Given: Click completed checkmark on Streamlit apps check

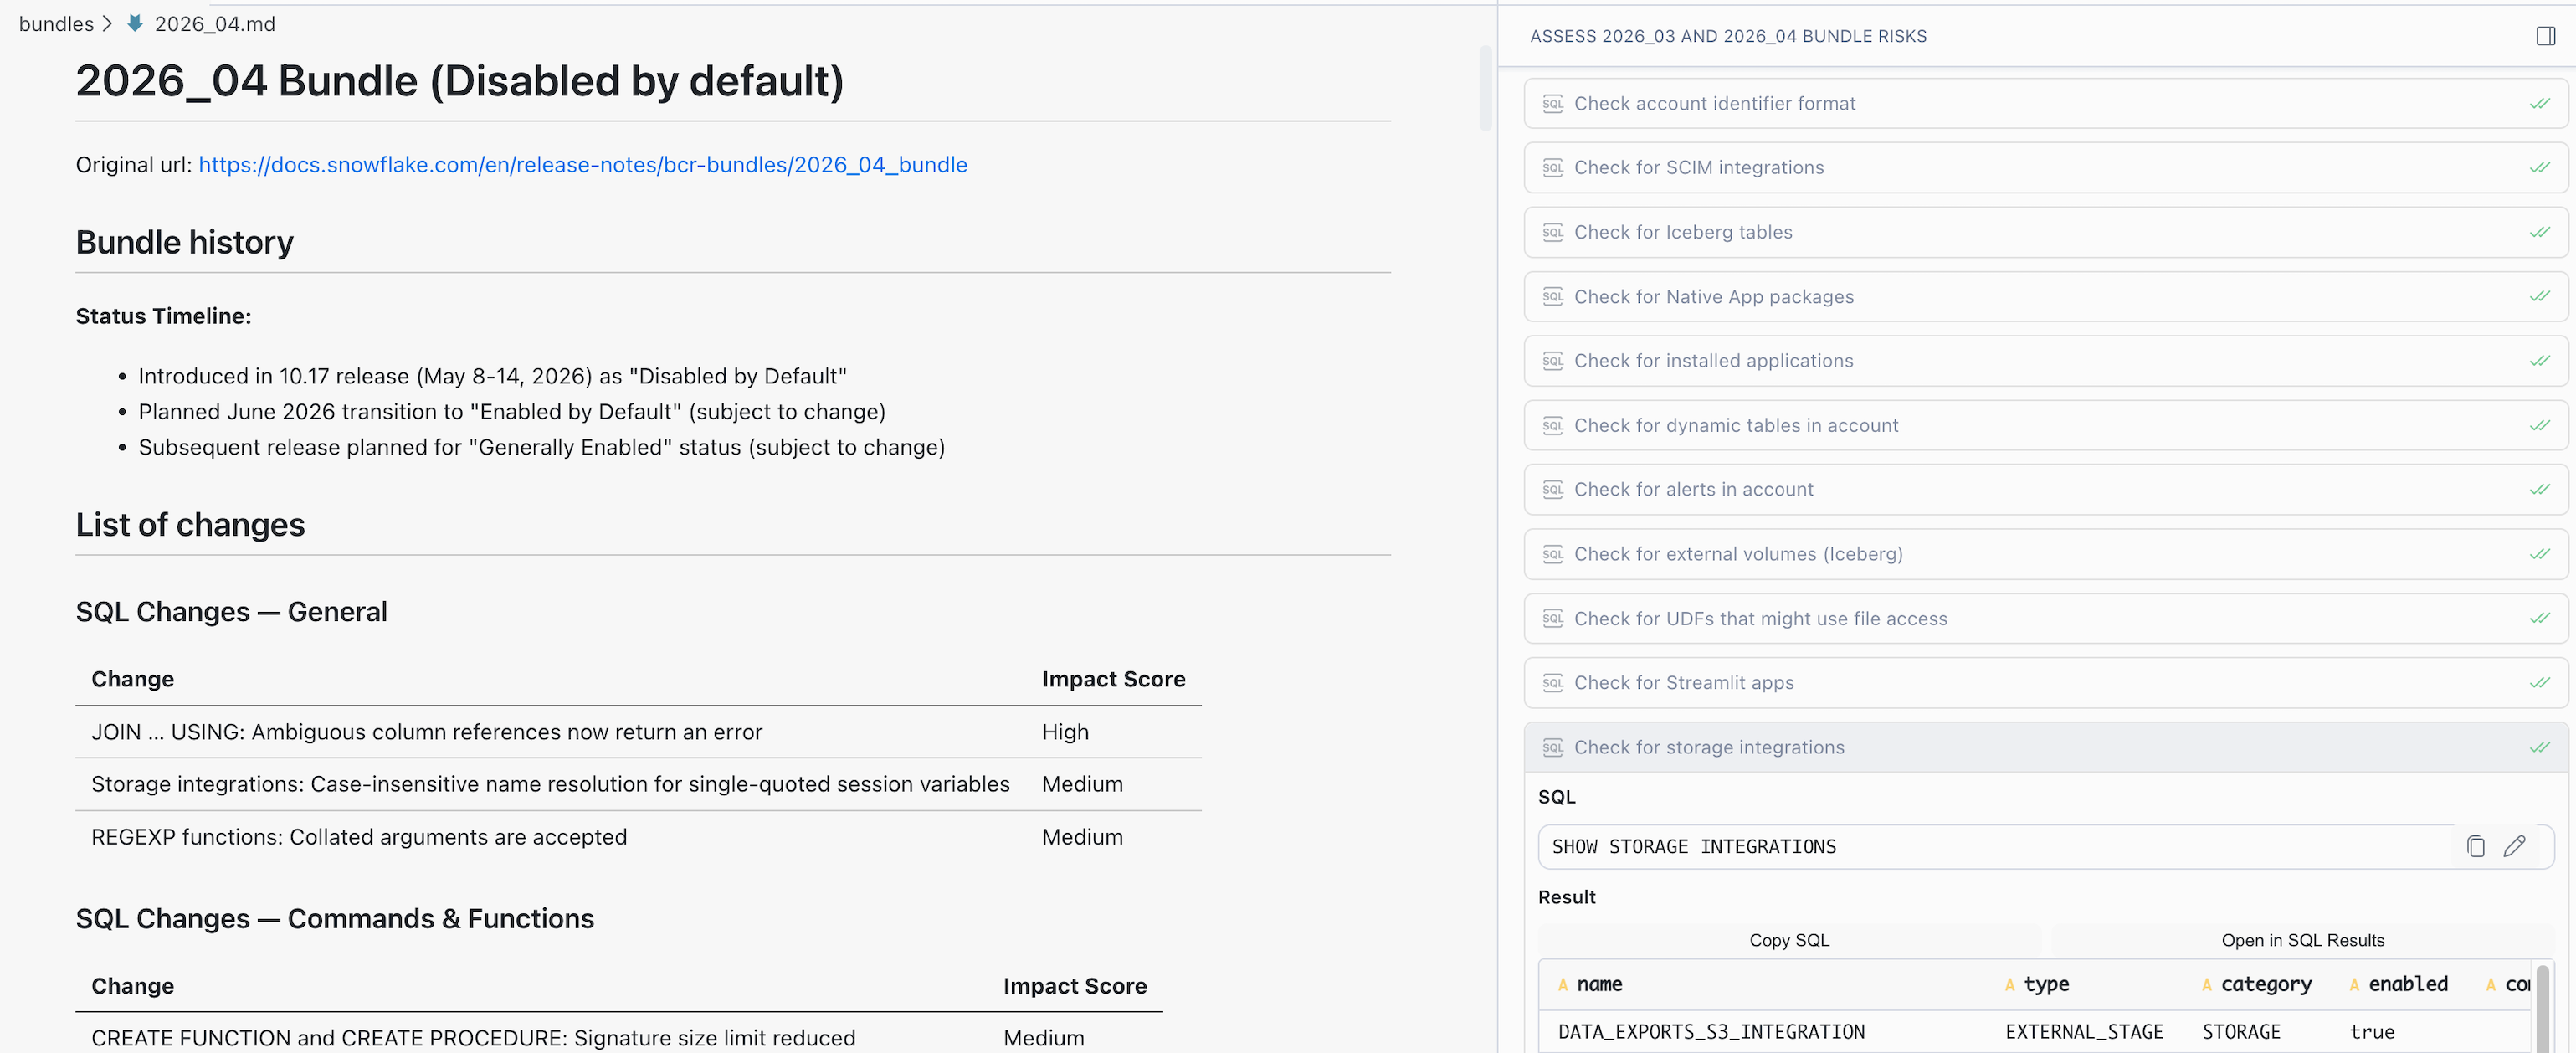Looking at the screenshot, I should coord(2539,683).
